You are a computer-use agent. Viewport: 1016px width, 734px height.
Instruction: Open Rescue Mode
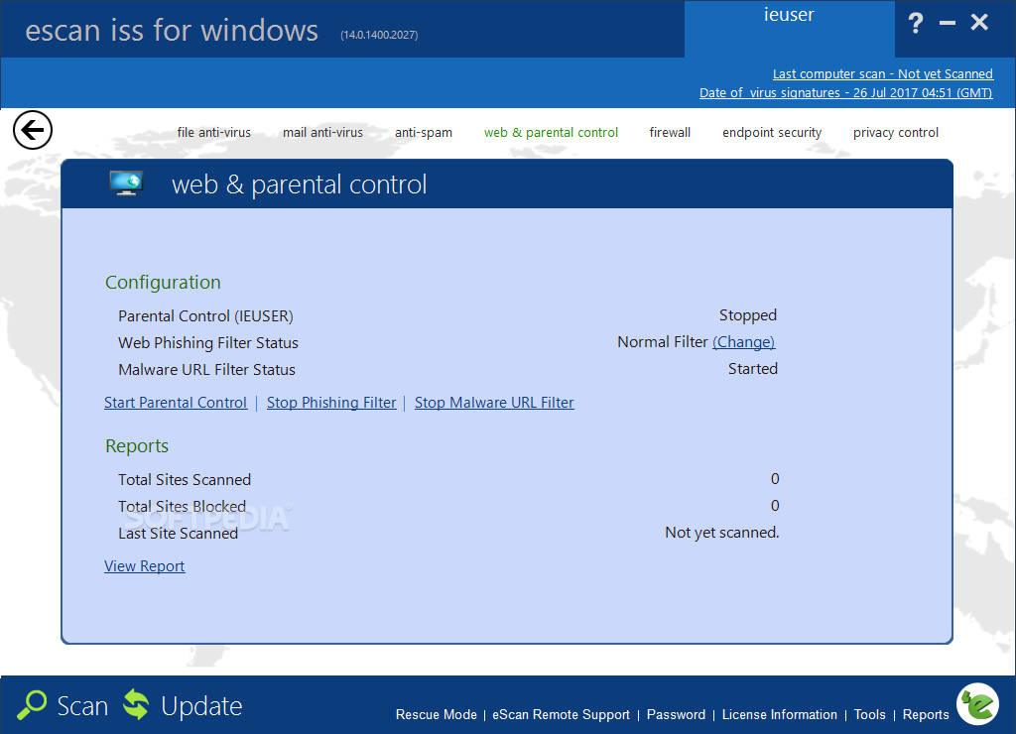[x=437, y=714]
